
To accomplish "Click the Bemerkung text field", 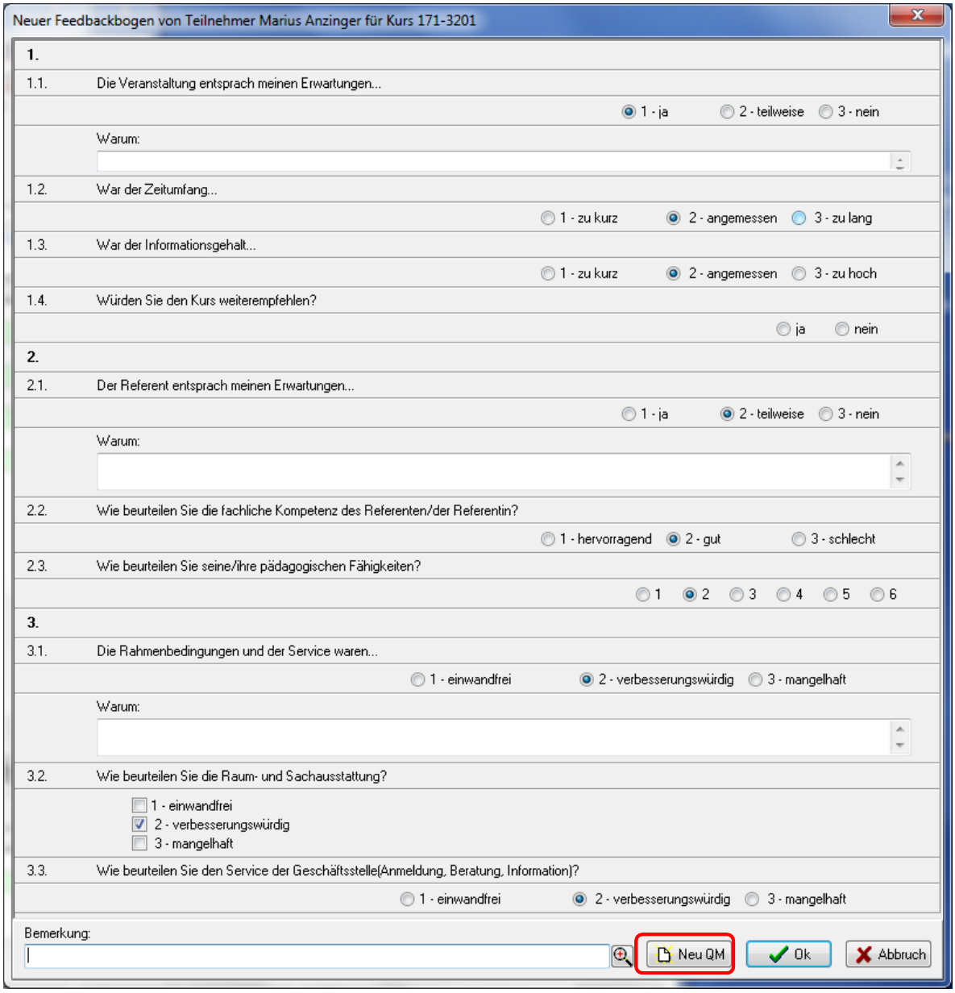I will (x=317, y=956).
